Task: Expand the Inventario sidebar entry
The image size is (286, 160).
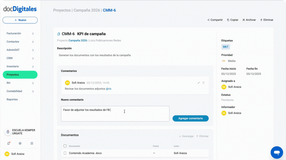Action: point(20,66)
